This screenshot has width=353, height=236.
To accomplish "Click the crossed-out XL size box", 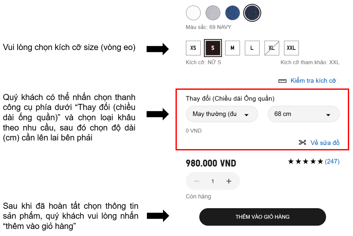I will (272, 48).
